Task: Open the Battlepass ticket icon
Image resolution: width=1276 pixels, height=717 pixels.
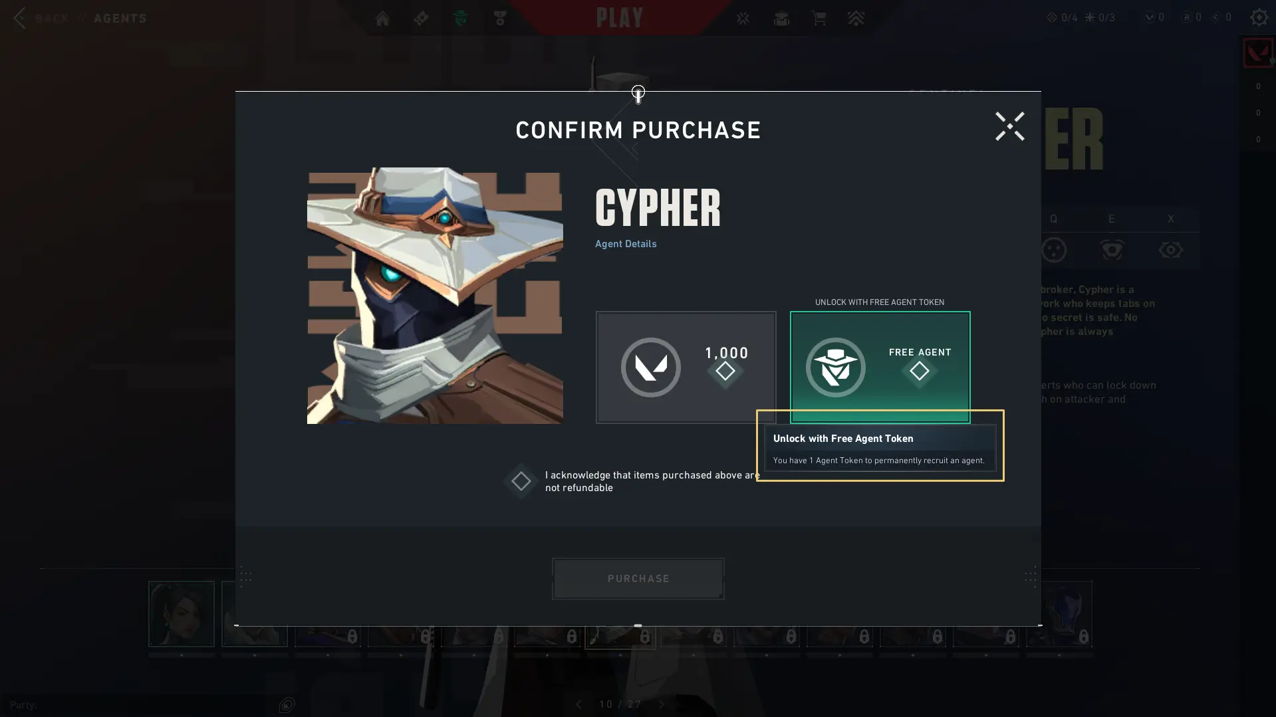Action: [x=421, y=18]
